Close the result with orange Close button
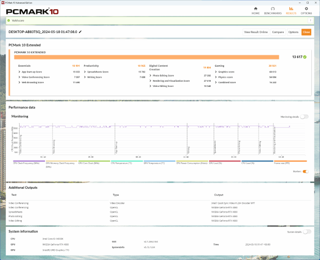The height and width of the screenshot is (260, 320). (306, 32)
